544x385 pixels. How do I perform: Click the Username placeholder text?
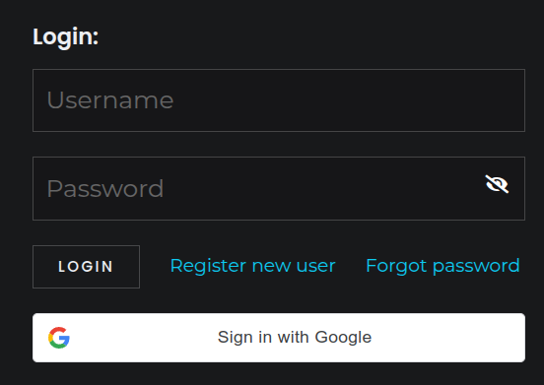(110, 100)
